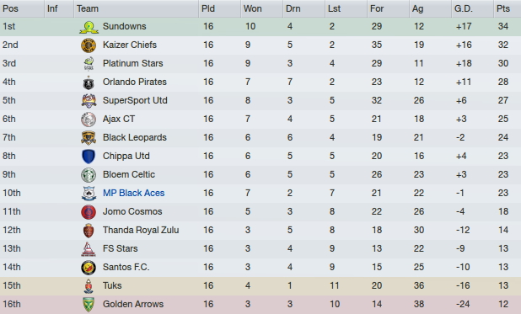Select the Orlando Pirates skull badge
The image size is (521, 314).
89,82
